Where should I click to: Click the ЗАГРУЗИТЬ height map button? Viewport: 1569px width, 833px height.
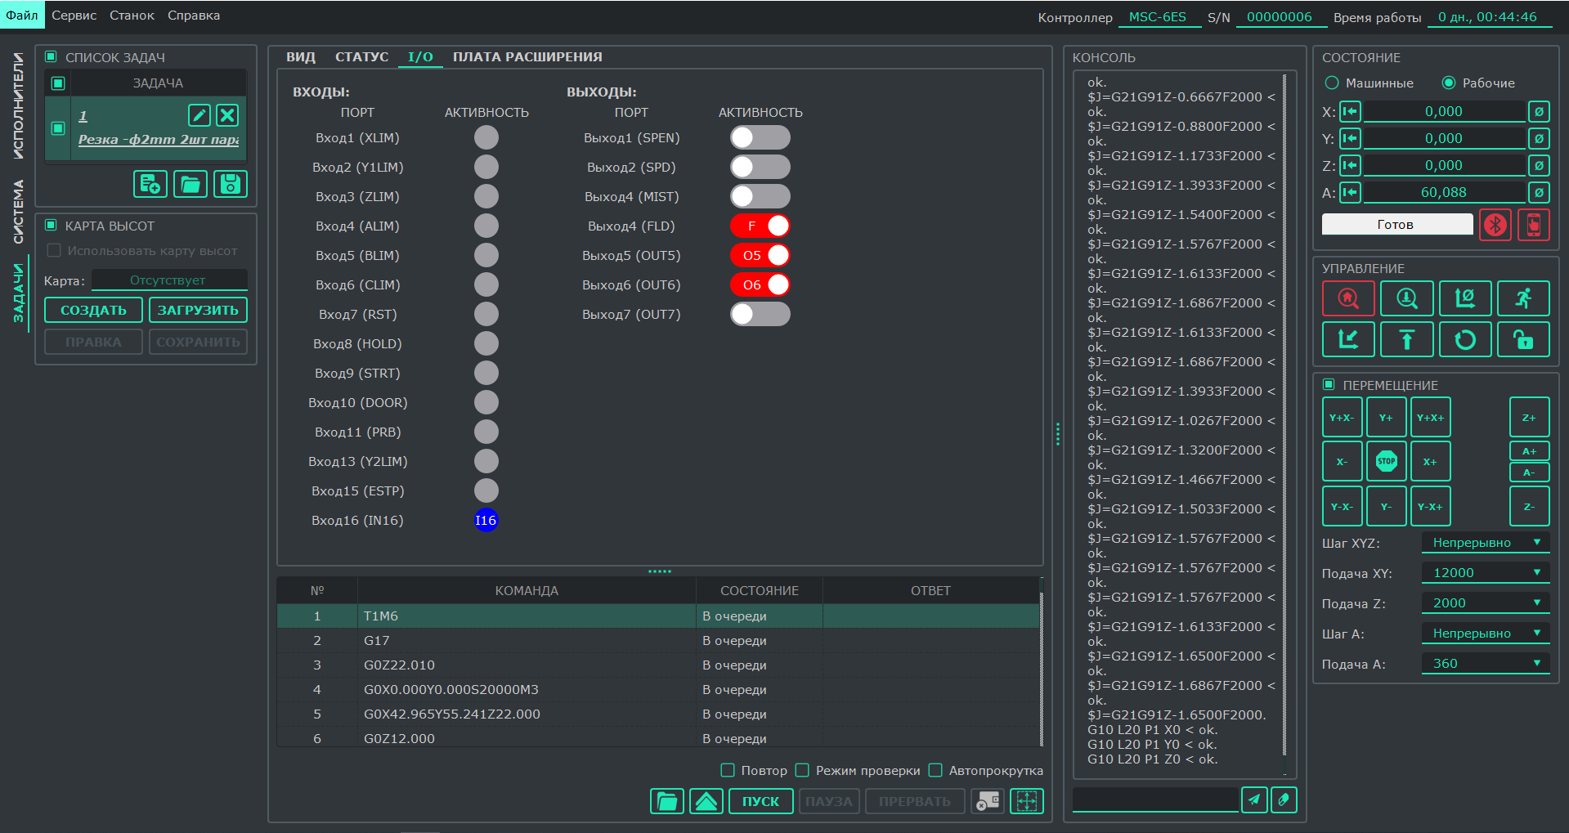(198, 311)
